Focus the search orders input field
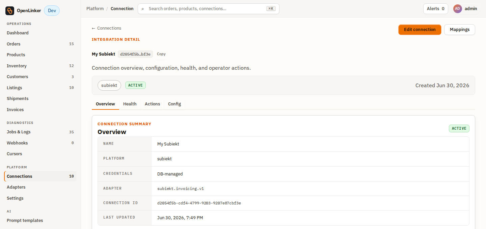486x229 pixels. coord(206,9)
